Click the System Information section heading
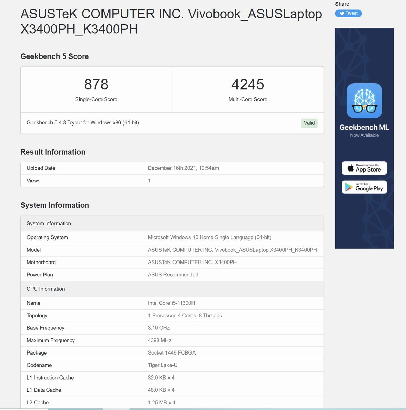 click(54, 205)
